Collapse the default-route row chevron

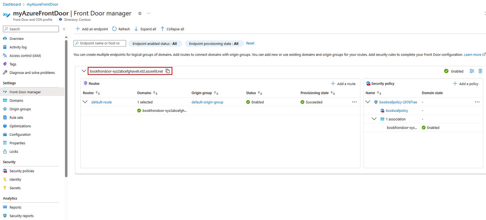[x=85, y=102]
